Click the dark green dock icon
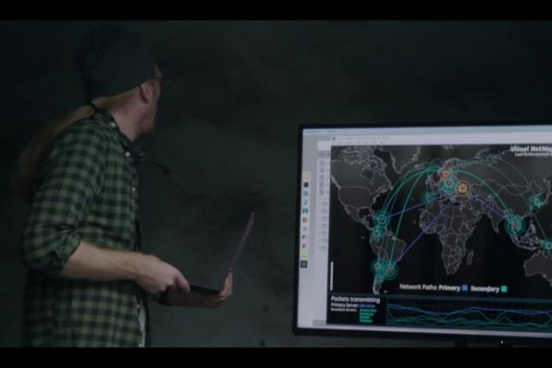This screenshot has width=552, height=368. 305,211
